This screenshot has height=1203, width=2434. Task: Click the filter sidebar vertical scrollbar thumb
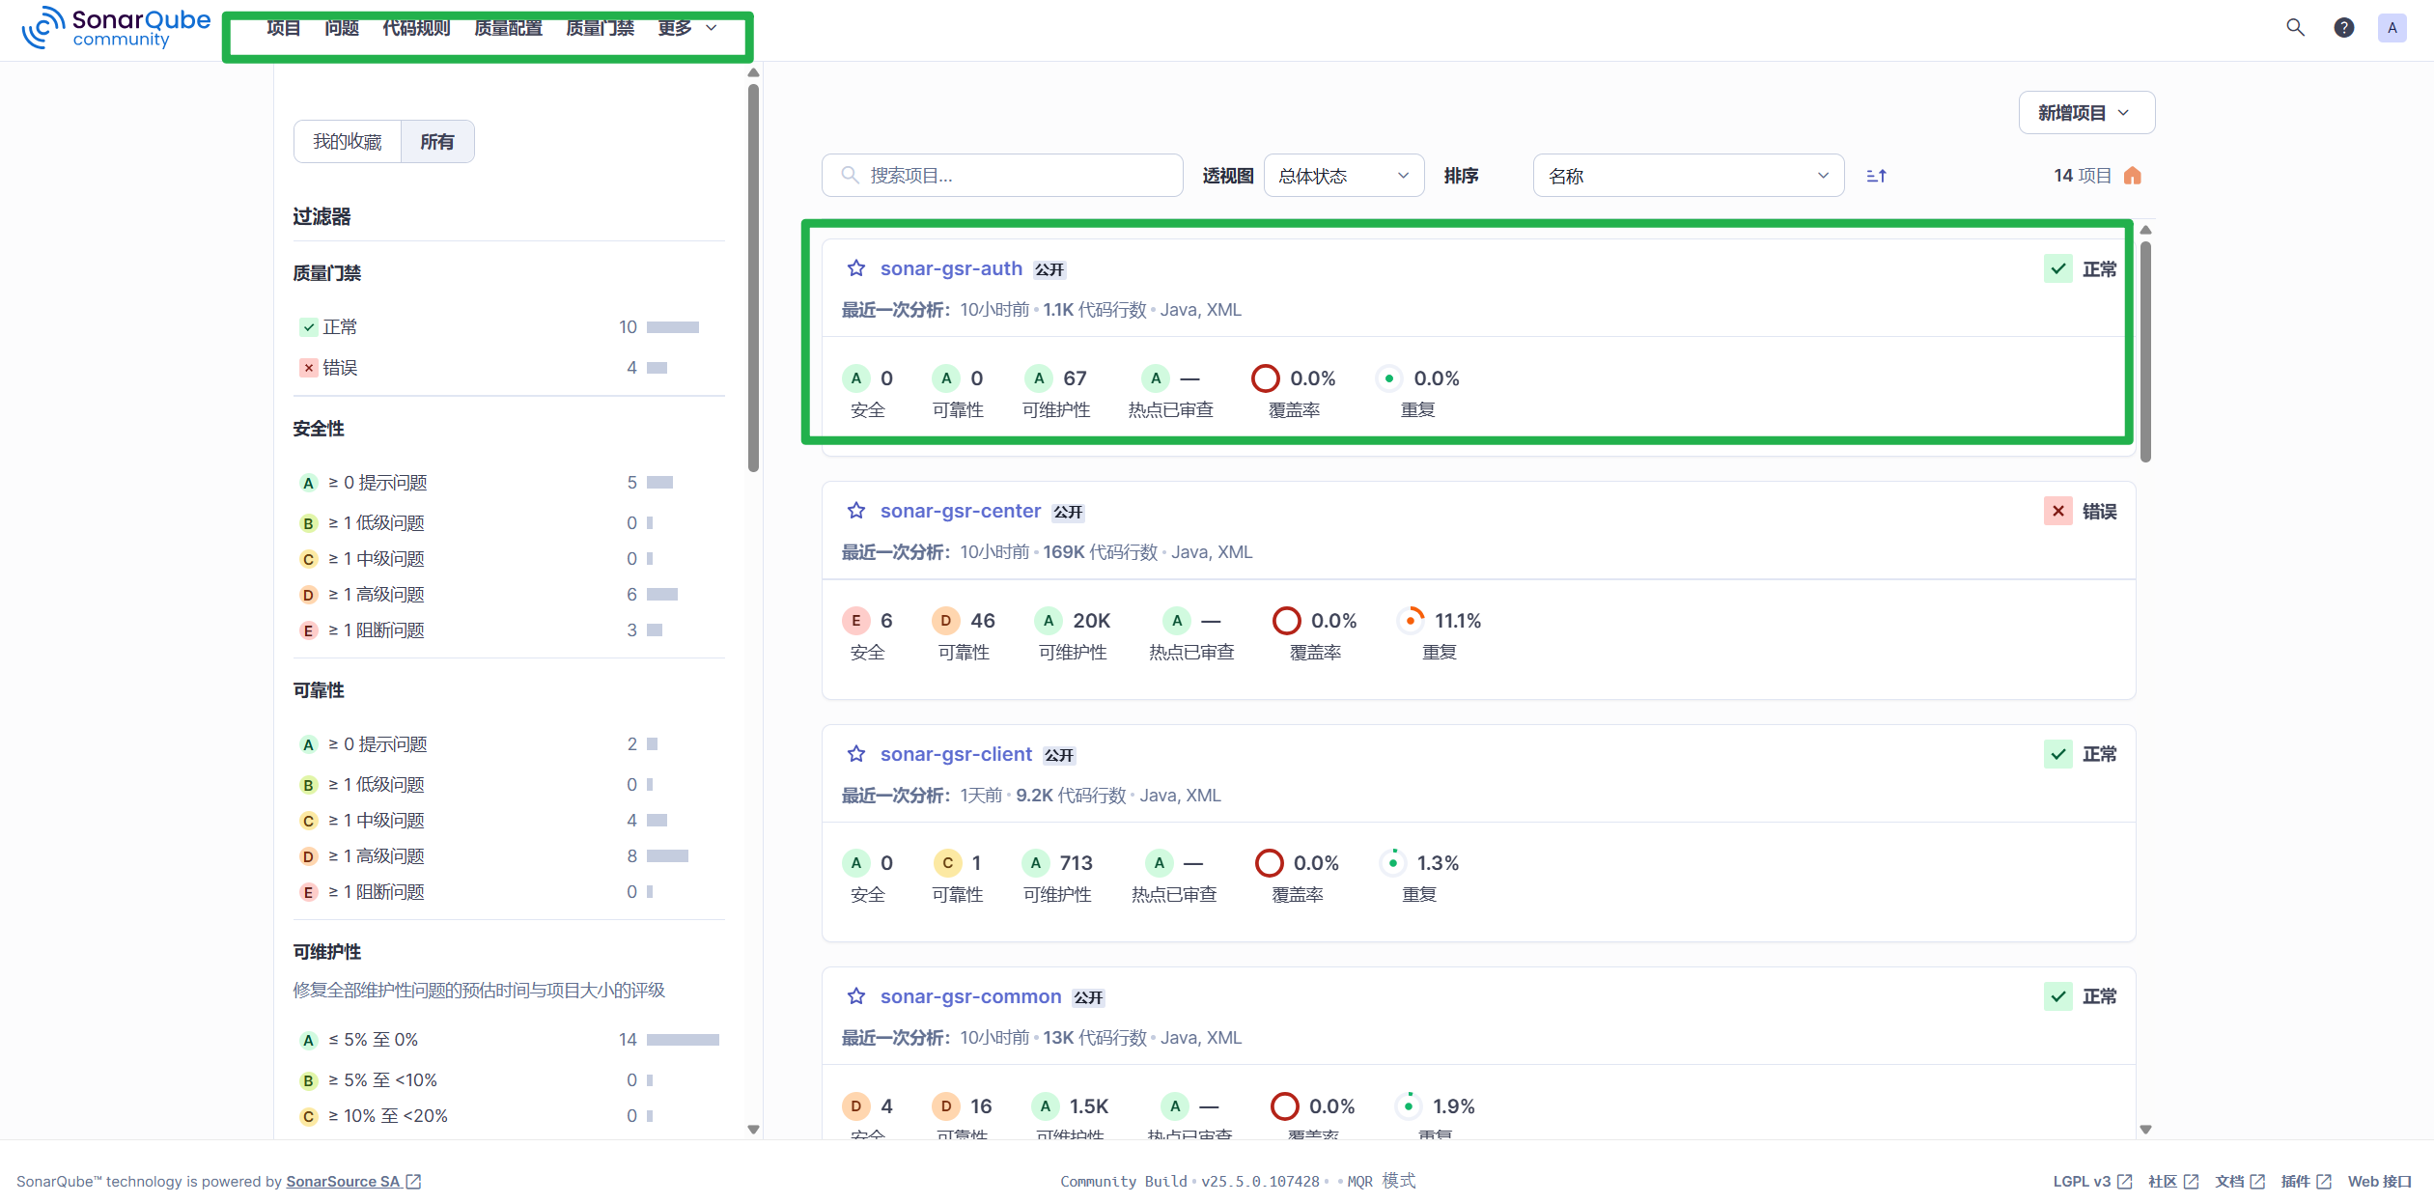[x=753, y=278]
